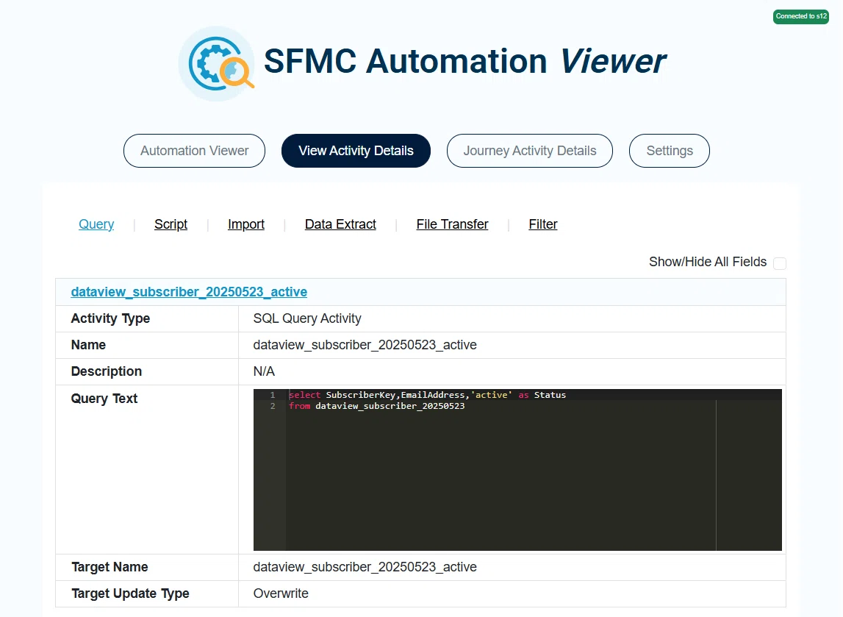843x617 pixels.
Task: Open the Filter activity link
Action: point(543,224)
